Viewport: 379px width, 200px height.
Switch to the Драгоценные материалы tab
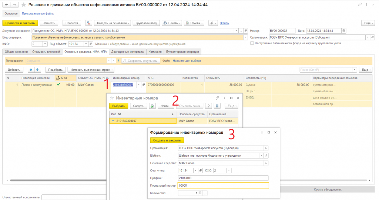(x=128, y=52)
